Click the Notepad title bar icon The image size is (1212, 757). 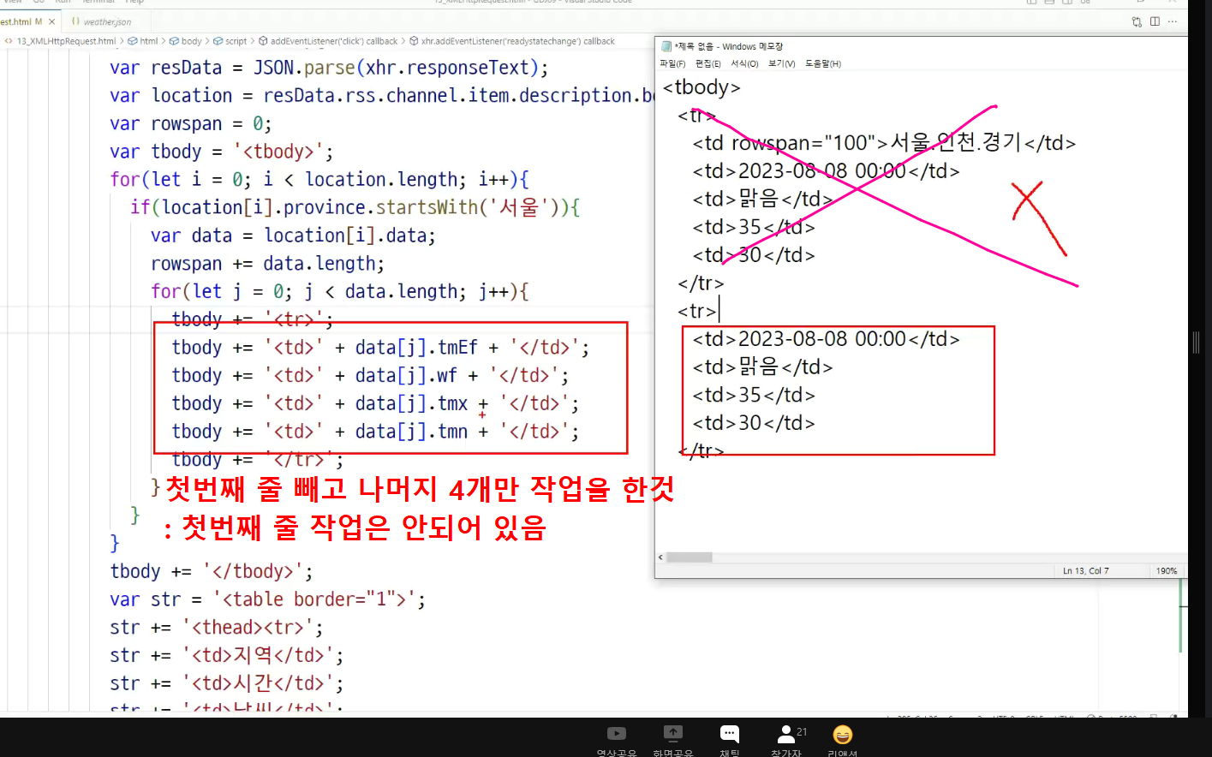click(x=666, y=46)
